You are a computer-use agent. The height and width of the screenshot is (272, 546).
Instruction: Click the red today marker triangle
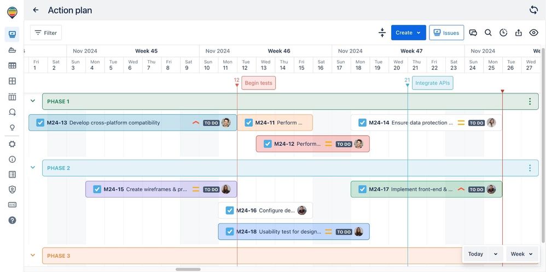click(502, 91)
